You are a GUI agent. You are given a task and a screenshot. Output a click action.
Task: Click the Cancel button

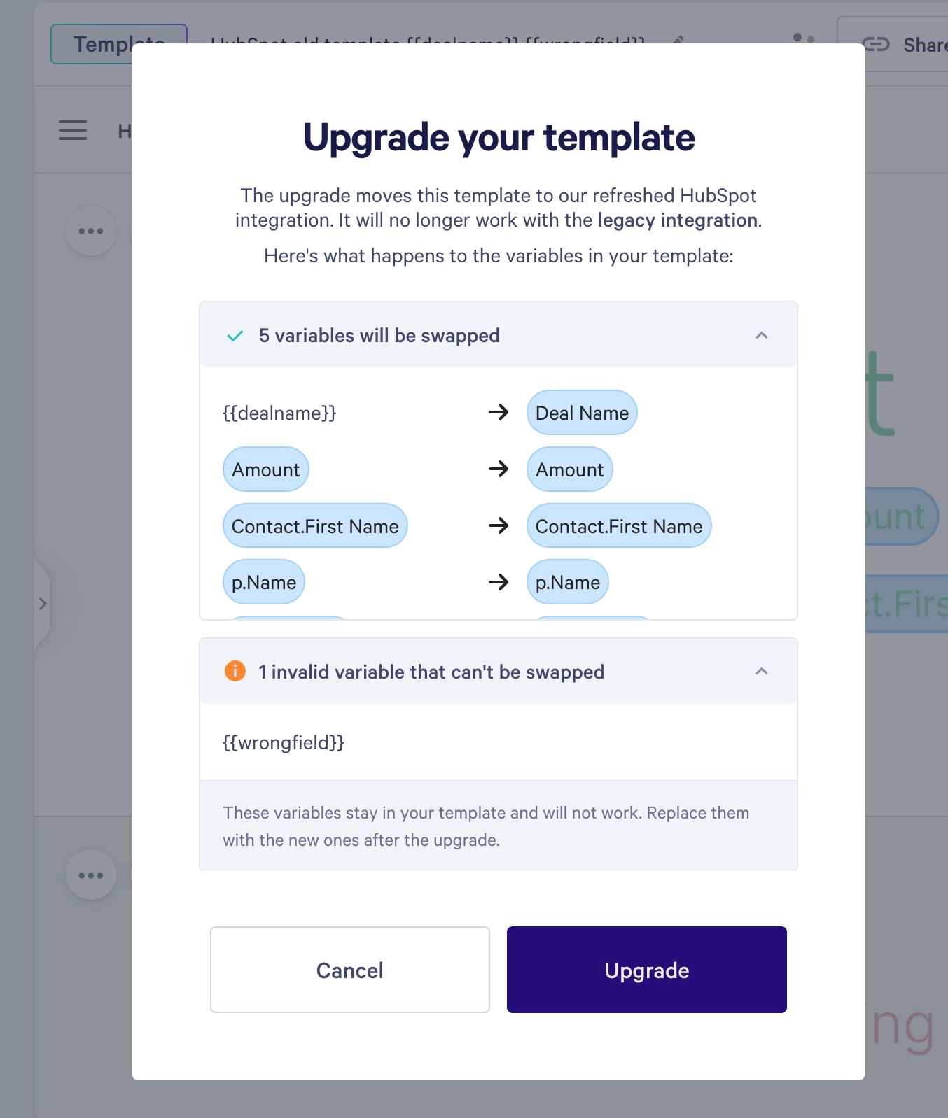350,970
